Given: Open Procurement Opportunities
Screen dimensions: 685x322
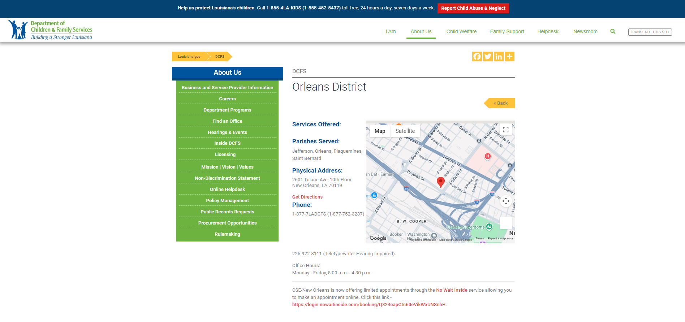Looking at the screenshot, I should tap(227, 223).
